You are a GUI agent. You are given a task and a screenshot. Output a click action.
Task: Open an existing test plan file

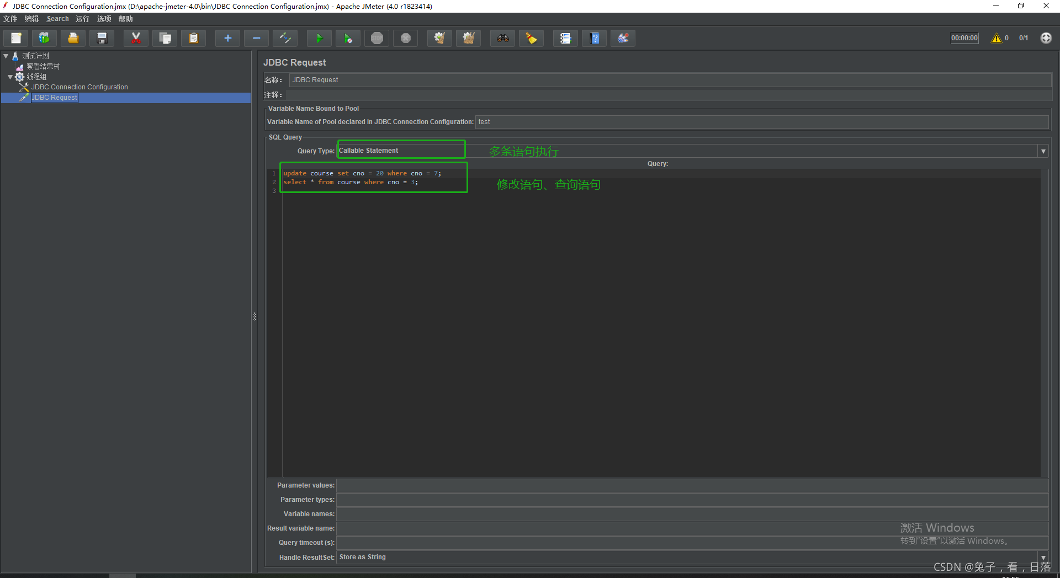tap(72, 38)
